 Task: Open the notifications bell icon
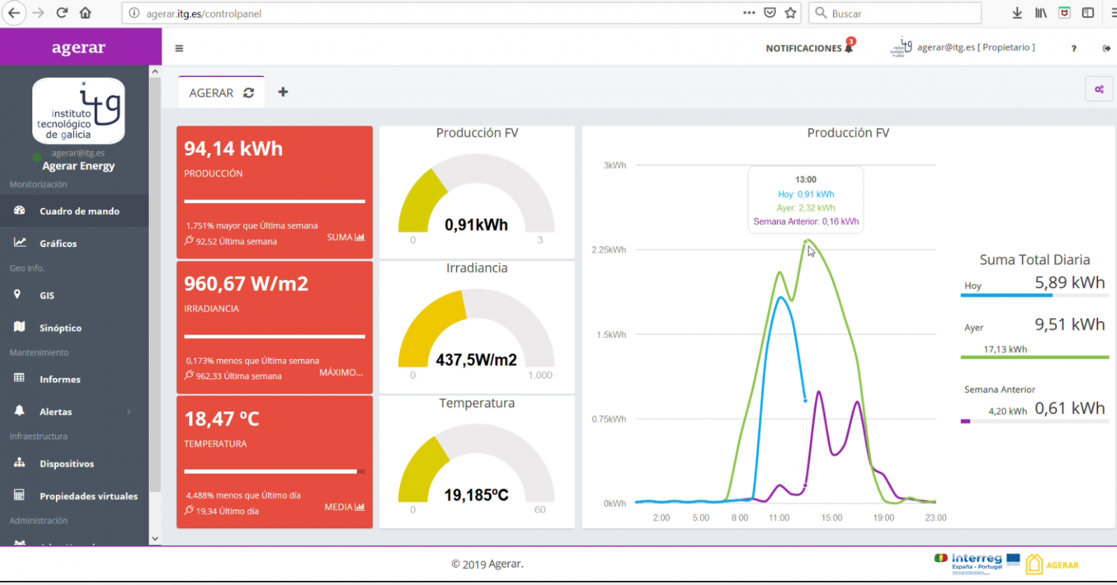[849, 47]
